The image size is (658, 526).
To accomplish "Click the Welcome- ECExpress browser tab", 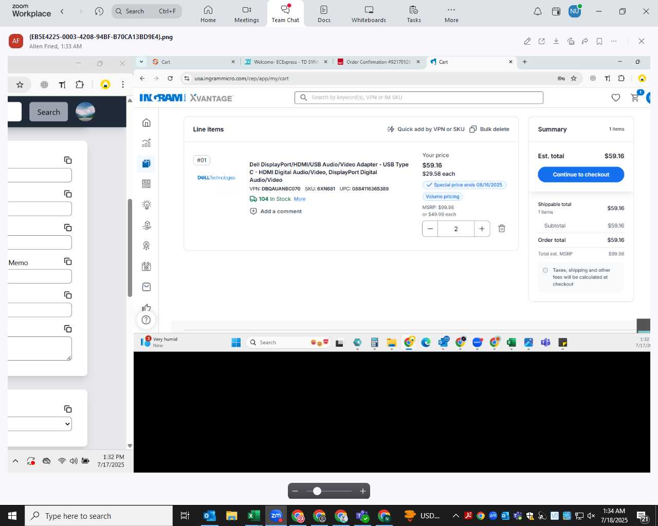I will [286, 62].
